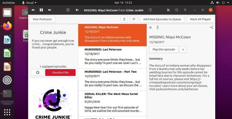Open the network icon in the top bar
The width and height of the screenshot is (232, 119).
coord(212,3)
